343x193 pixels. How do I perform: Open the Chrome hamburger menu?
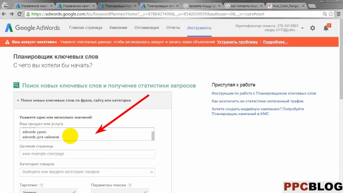339,14
